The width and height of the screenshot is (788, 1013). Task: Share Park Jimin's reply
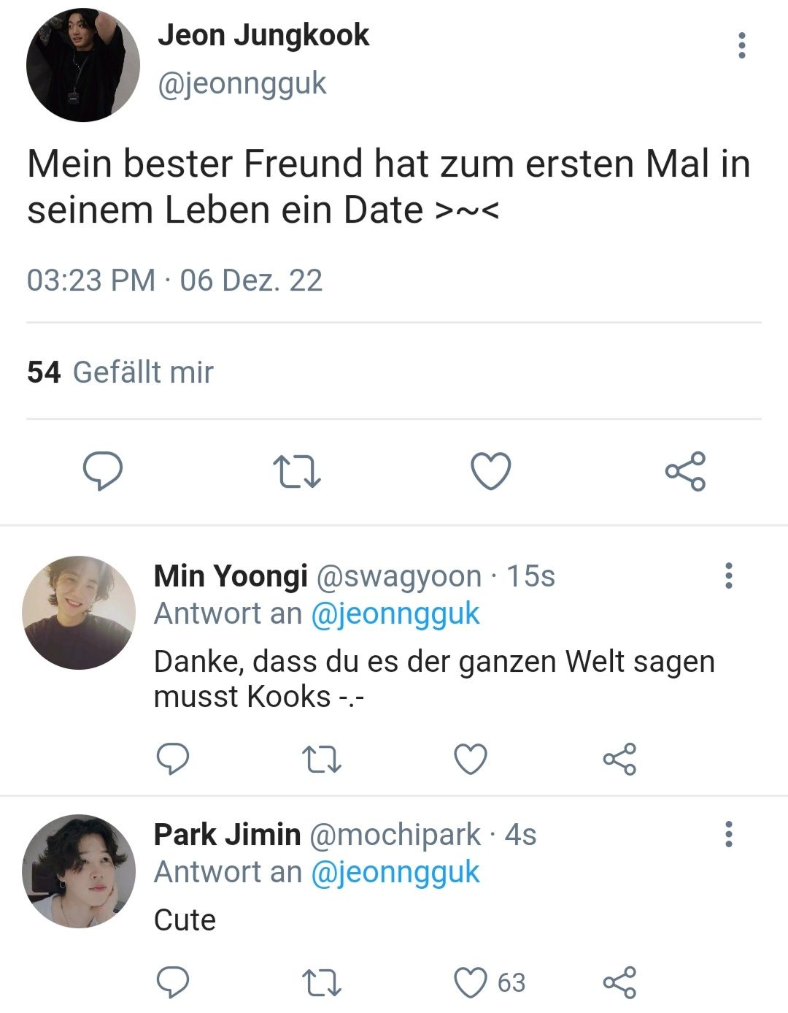(x=619, y=982)
